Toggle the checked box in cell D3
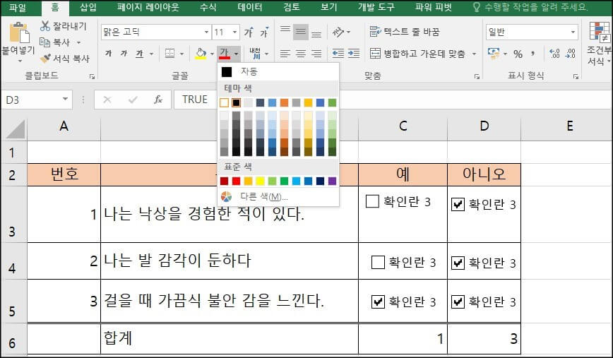 click(458, 204)
